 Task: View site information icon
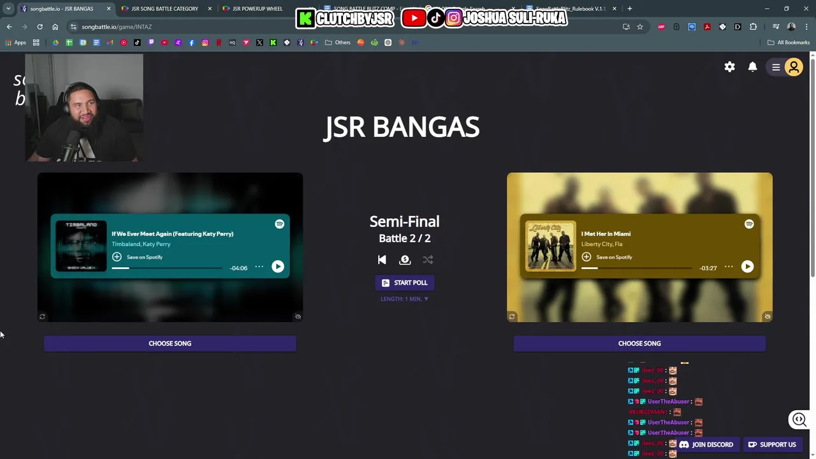point(73,27)
